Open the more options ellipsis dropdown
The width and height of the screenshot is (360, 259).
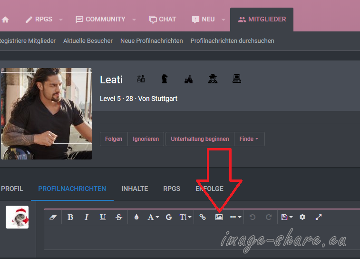click(x=235, y=217)
